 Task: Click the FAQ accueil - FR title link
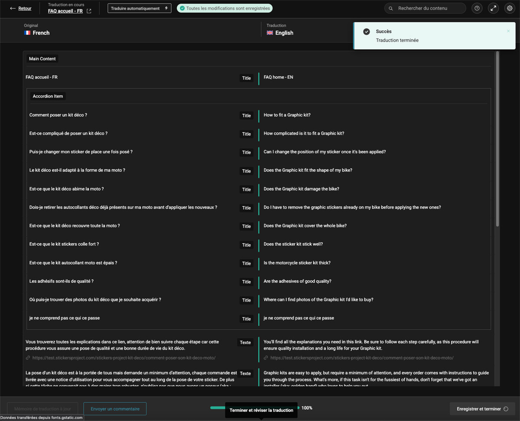65,11
